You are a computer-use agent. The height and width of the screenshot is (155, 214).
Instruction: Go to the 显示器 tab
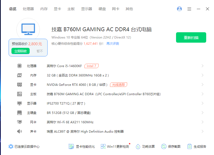87,9
